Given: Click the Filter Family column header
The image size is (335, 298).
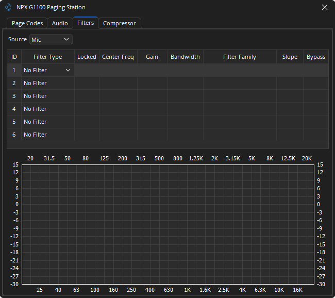Looking at the screenshot, I should (x=239, y=57).
